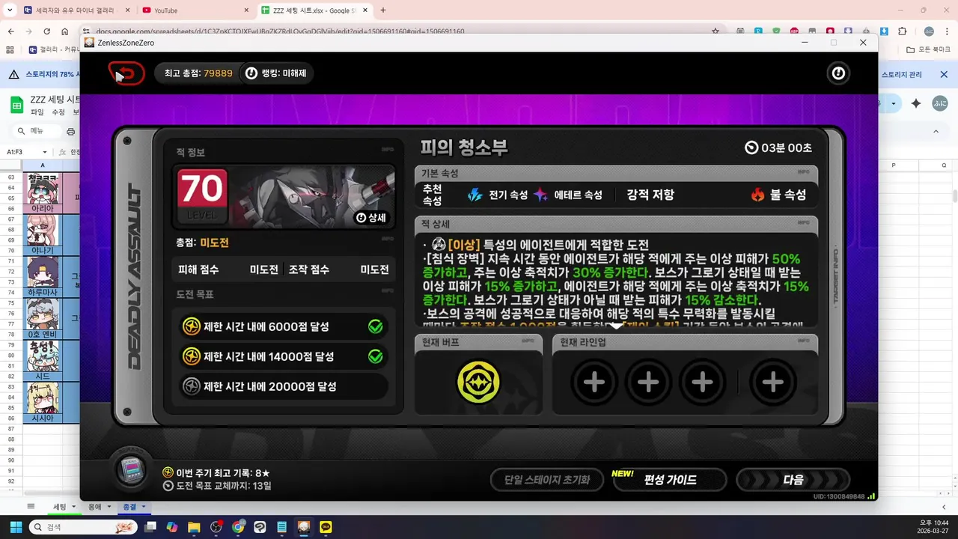Reload the Chrome page

(47, 31)
